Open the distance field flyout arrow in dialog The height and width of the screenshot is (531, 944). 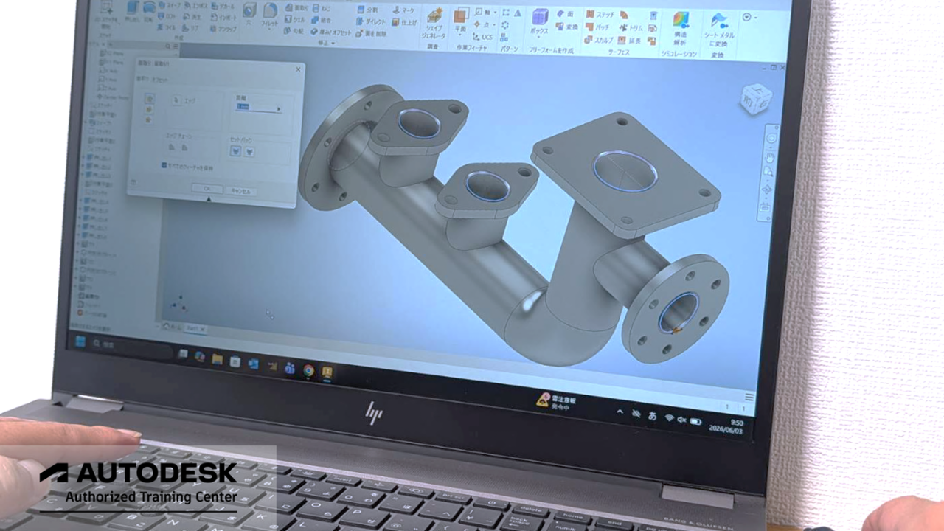tap(279, 109)
